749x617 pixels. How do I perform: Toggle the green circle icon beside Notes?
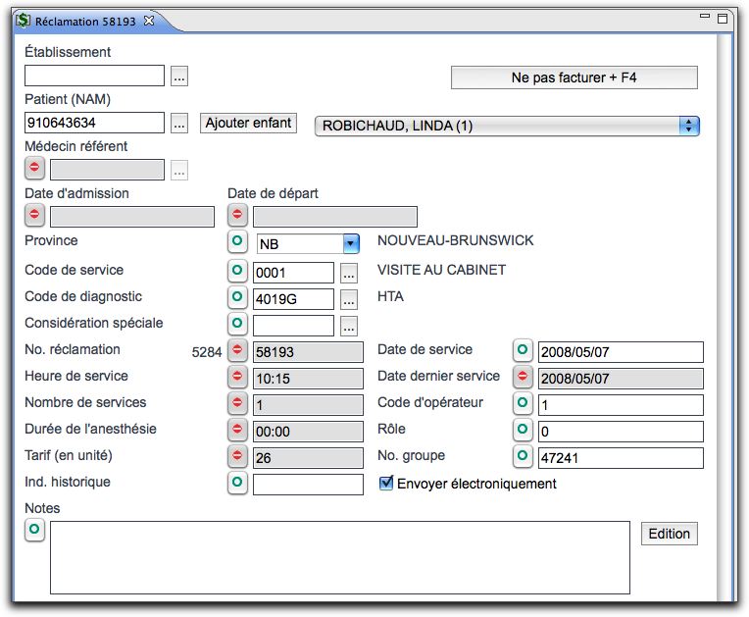(34, 530)
